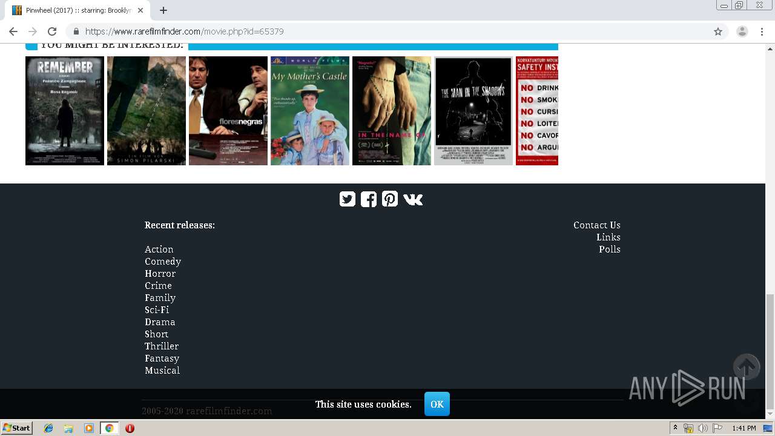
Task: Click the Recent releases heading
Action: coord(180,225)
